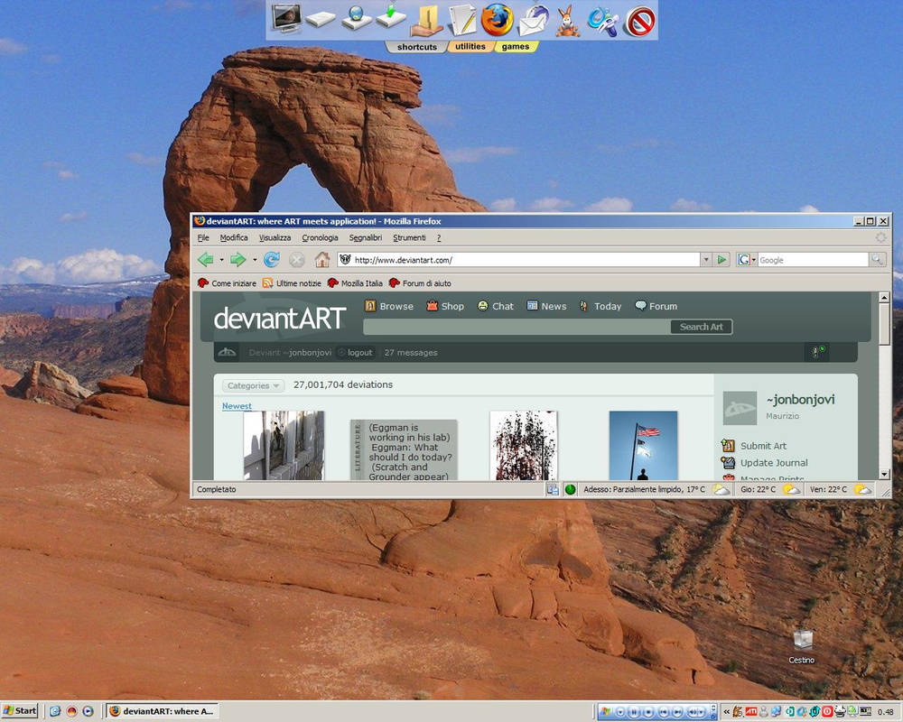903x722 pixels.
Task: Open the Chat section on deviantART
Action: pos(495,306)
